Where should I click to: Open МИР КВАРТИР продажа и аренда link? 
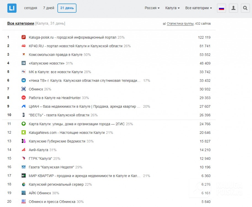(x=84, y=176)
